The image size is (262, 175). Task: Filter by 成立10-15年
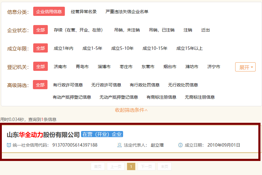click(155, 48)
